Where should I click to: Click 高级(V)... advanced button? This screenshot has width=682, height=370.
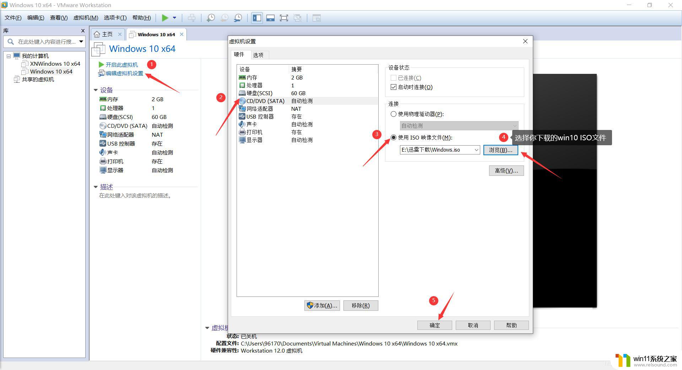coord(506,171)
